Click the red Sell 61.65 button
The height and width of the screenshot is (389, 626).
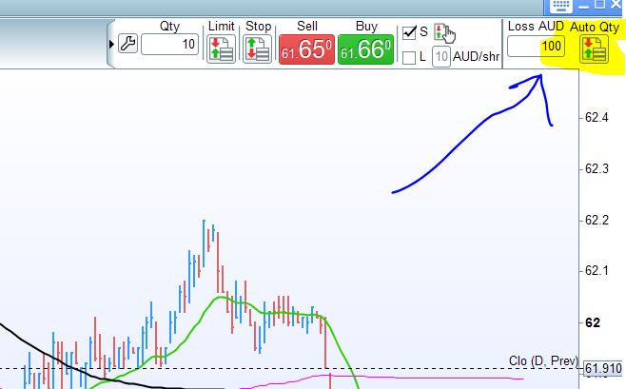pos(306,49)
